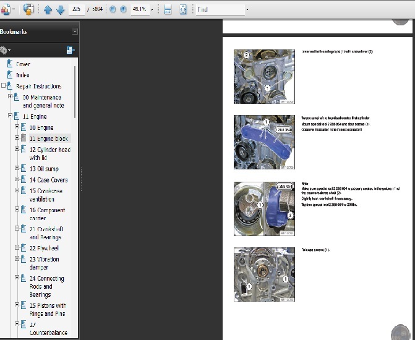Open the Index bookmark
The image size is (415, 340).
(x=22, y=75)
